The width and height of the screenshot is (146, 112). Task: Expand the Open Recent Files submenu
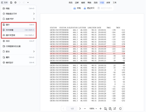(18, 14)
